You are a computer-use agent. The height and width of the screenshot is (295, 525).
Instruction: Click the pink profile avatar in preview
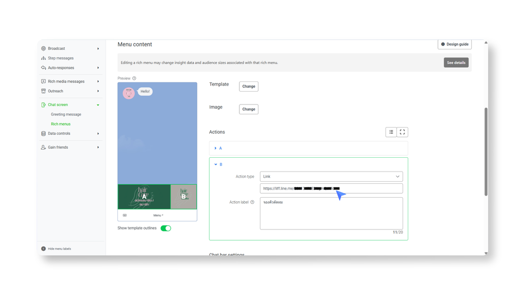(x=129, y=93)
